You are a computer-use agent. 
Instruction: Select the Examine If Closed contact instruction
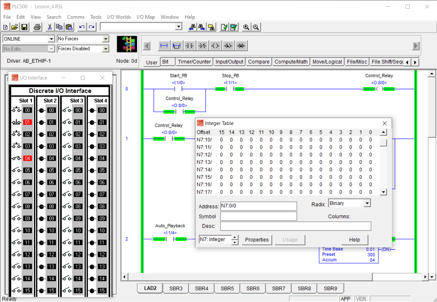(x=190, y=46)
